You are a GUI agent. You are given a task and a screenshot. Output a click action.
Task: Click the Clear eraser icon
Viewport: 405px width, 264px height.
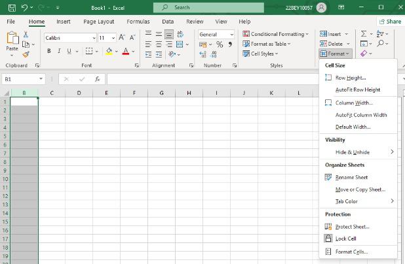[x=364, y=54]
